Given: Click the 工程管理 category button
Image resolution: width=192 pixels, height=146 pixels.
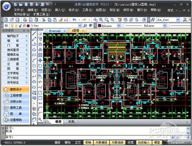Looking at the screenshot, I should [x=16, y=95].
